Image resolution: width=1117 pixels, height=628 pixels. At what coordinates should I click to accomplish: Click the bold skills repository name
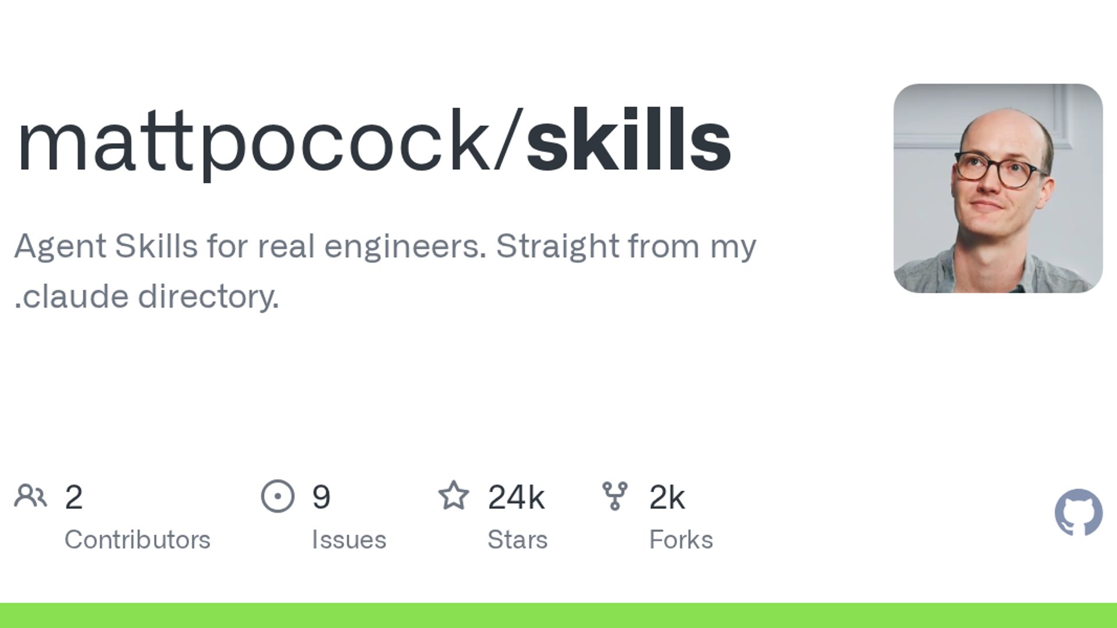[x=628, y=141]
